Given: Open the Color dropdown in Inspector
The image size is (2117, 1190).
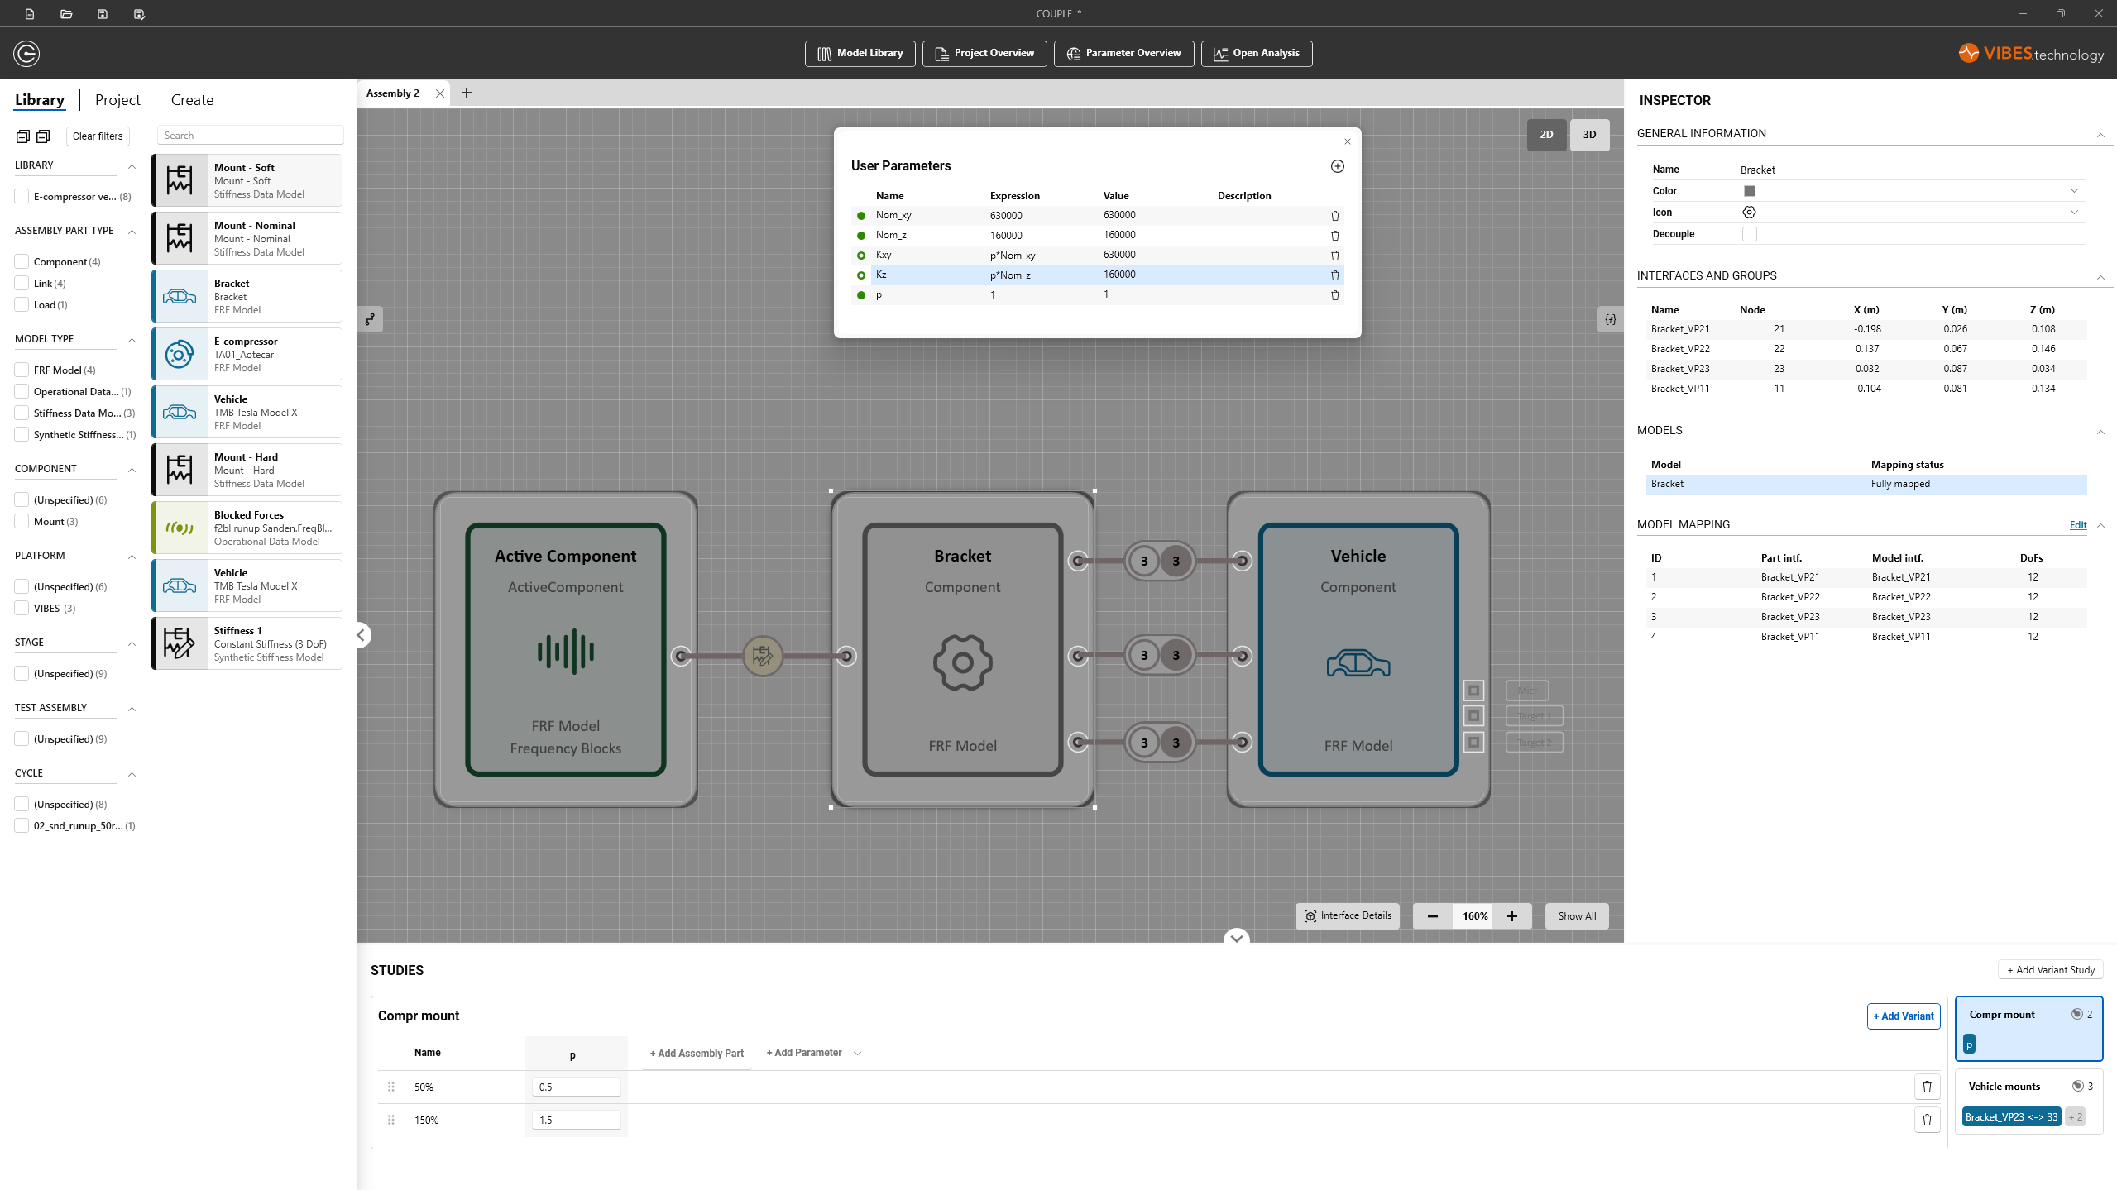Looking at the screenshot, I should [x=2073, y=191].
